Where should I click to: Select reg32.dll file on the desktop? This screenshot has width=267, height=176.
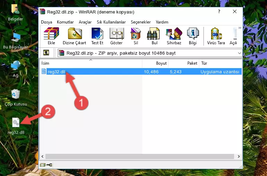pyautogui.click(x=16, y=126)
